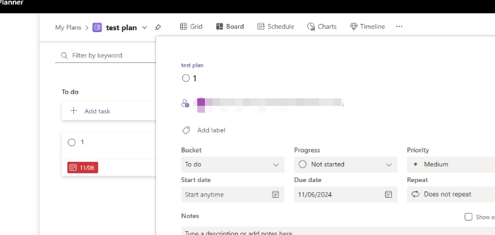Click the test plan purple plan icon
The height and width of the screenshot is (235, 495).
(97, 27)
